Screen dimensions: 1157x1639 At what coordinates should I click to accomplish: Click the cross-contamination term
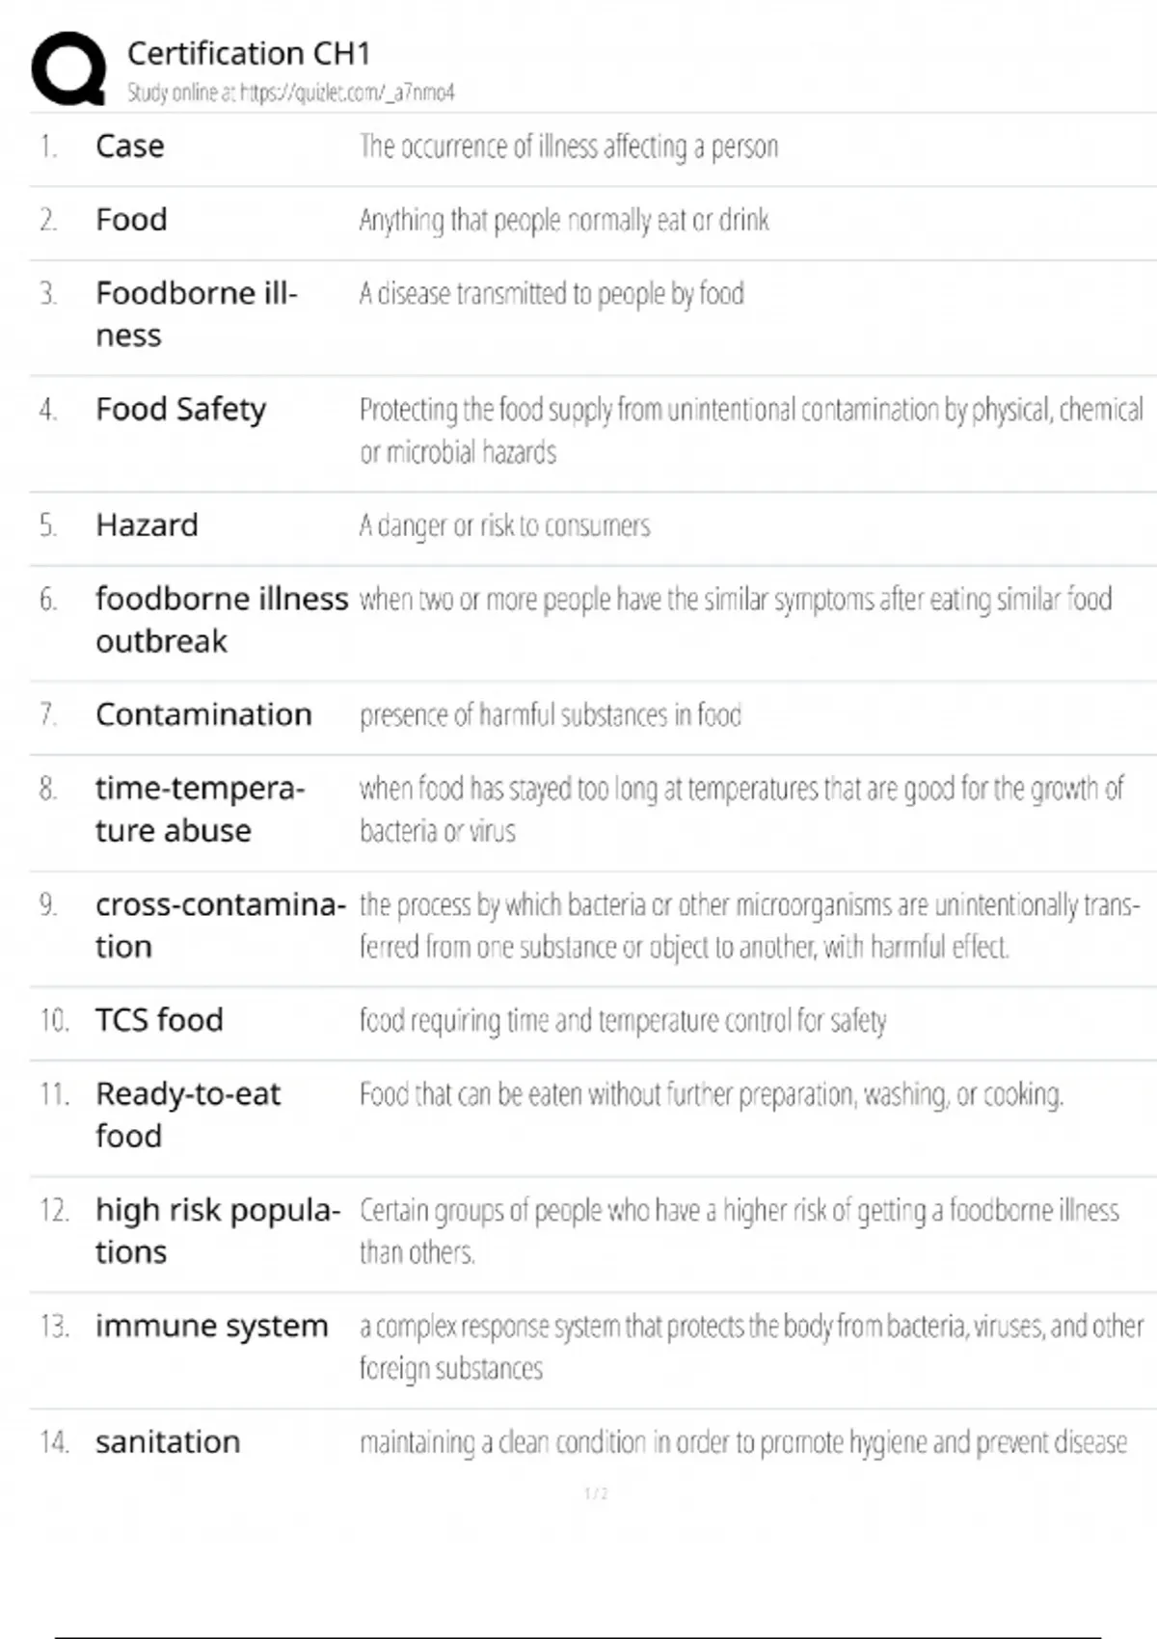pos(219,925)
